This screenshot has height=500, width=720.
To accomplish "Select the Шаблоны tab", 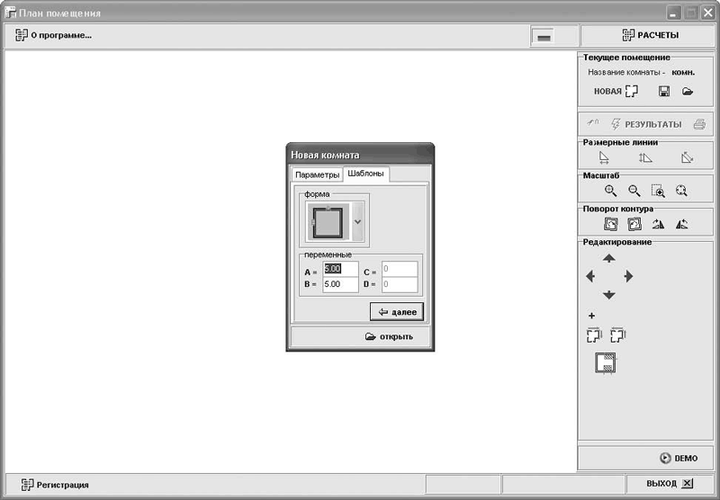I will pos(365,174).
